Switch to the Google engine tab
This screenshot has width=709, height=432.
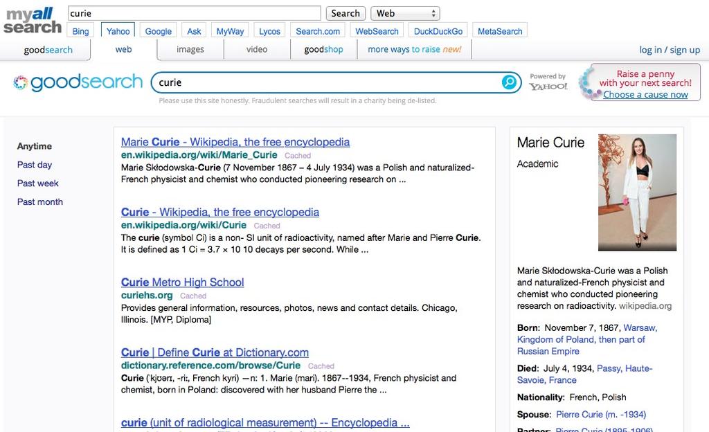[159, 31]
